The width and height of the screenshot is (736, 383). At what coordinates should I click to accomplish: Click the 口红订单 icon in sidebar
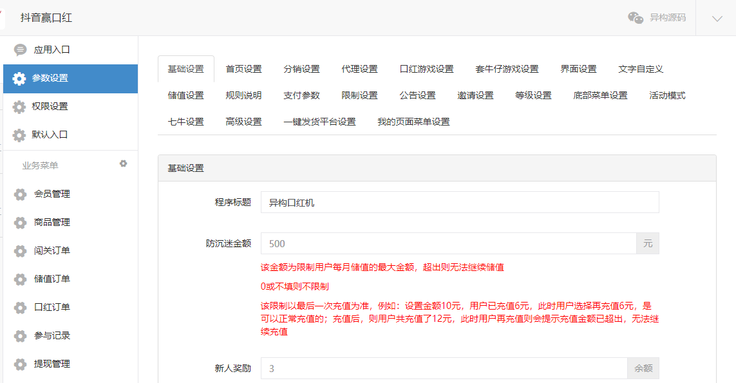[x=19, y=308]
